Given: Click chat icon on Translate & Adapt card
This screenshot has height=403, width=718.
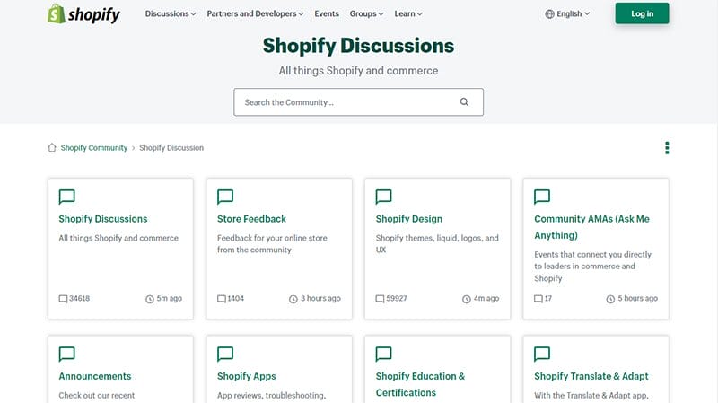Looking at the screenshot, I should (542, 354).
